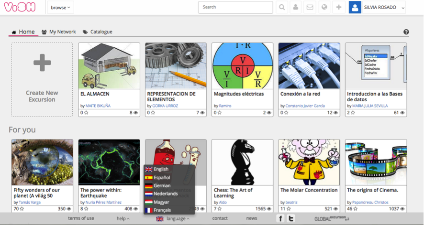424x225 pixels.
Task: Click the plus icon in top toolbar
Action: (339, 7)
